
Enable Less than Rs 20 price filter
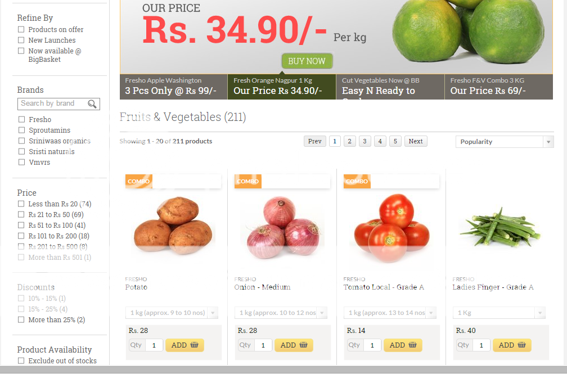(21, 204)
